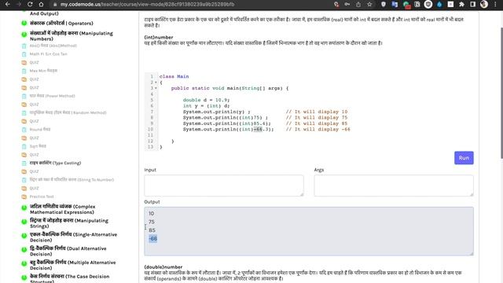The image size is (503, 283).
Task: Open the Math Pi Sin Cos Tan lesson
Action: tap(49, 54)
